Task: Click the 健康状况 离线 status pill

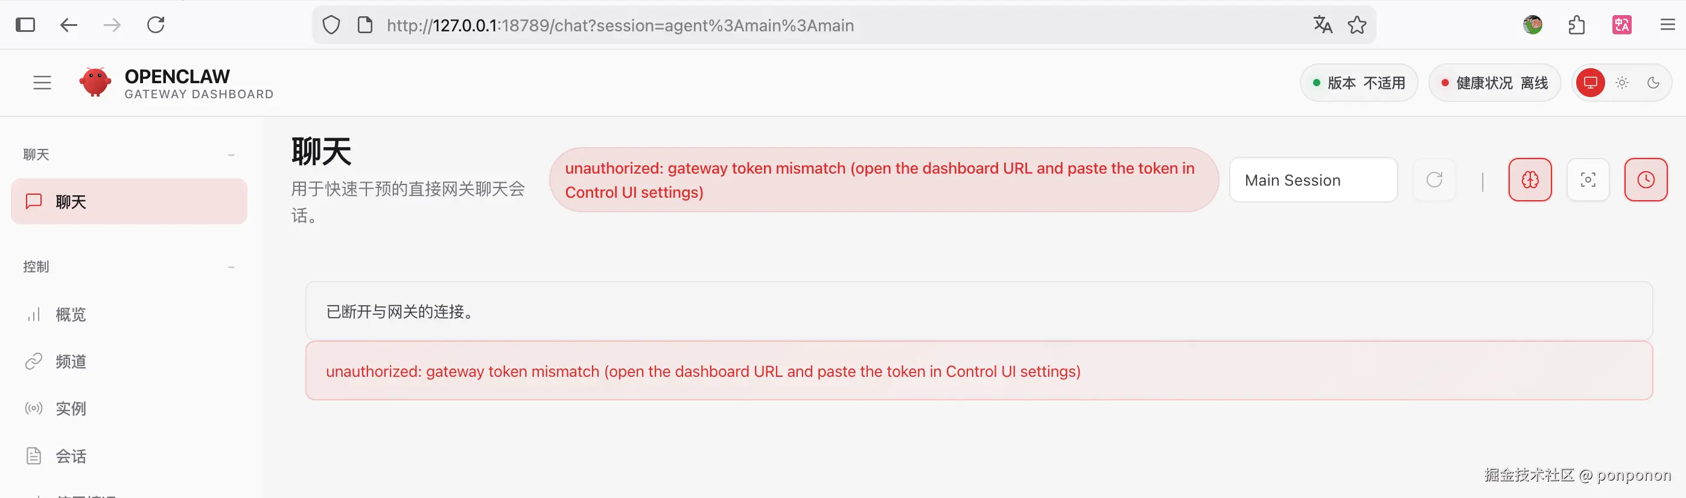Action: 1494,83
